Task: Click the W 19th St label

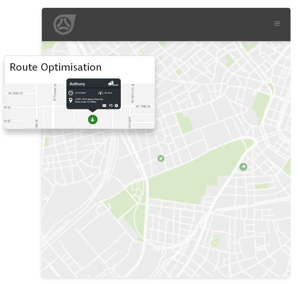Action: pyautogui.click(x=143, y=107)
